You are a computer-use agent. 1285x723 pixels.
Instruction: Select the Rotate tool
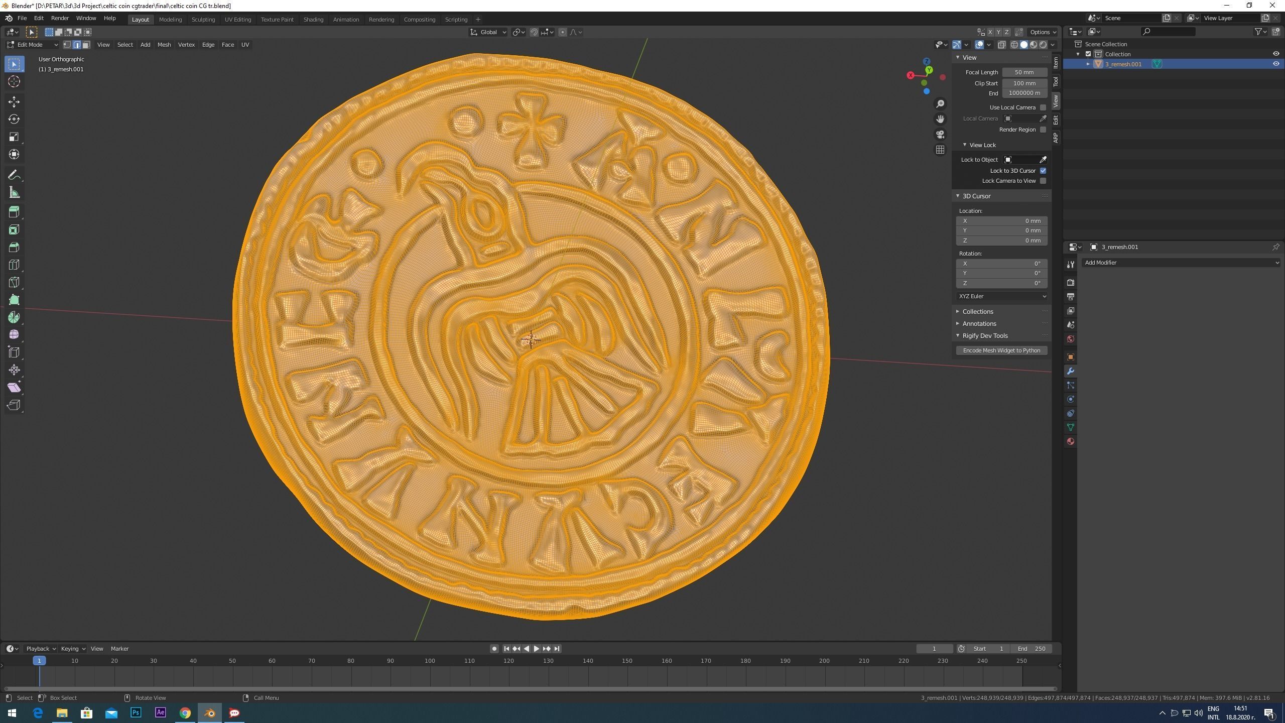click(x=14, y=119)
